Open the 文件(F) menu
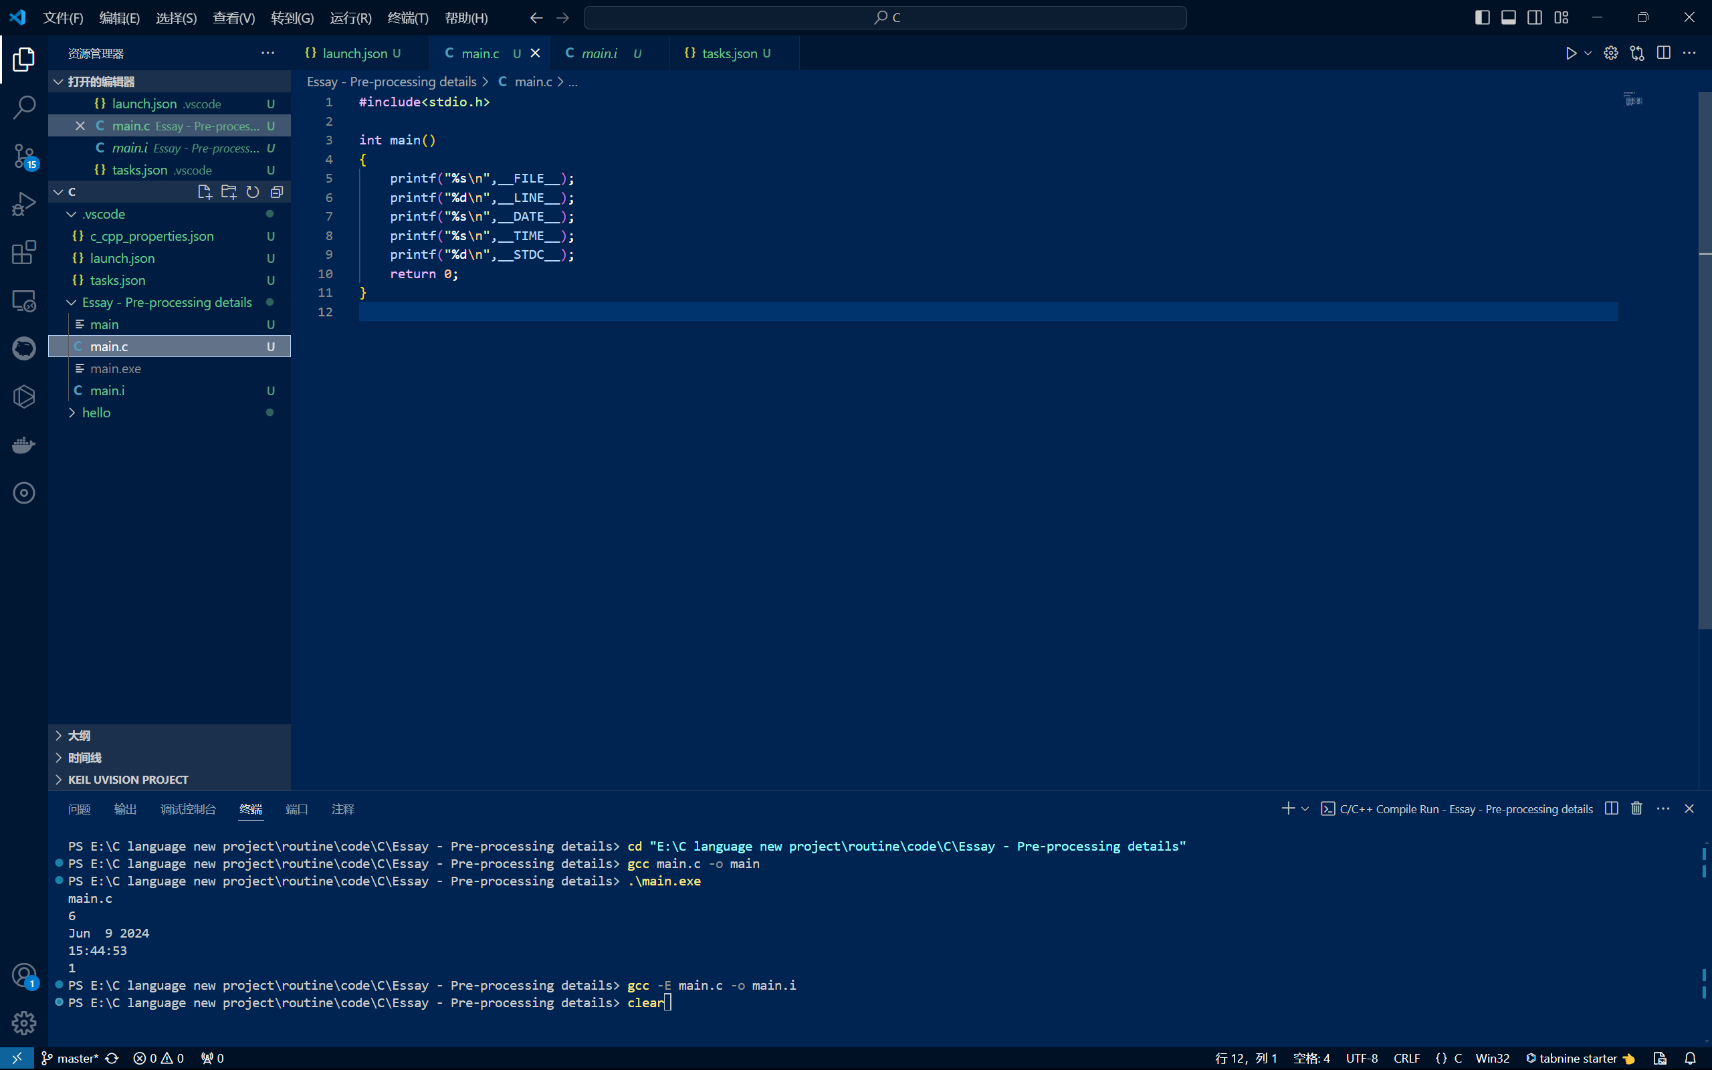Image resolution: width=1712 pixels, height=1070 pixels. tap(63, 17)
